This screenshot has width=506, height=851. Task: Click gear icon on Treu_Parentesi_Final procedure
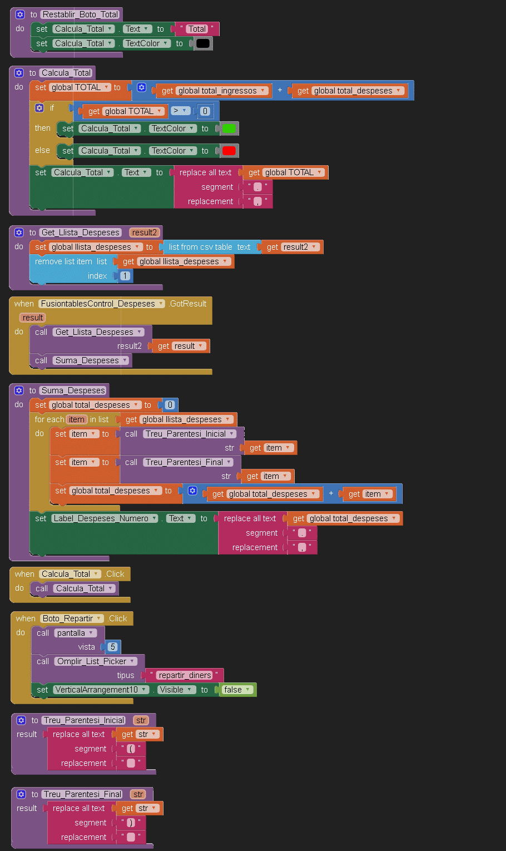click(x=21, y=794)
